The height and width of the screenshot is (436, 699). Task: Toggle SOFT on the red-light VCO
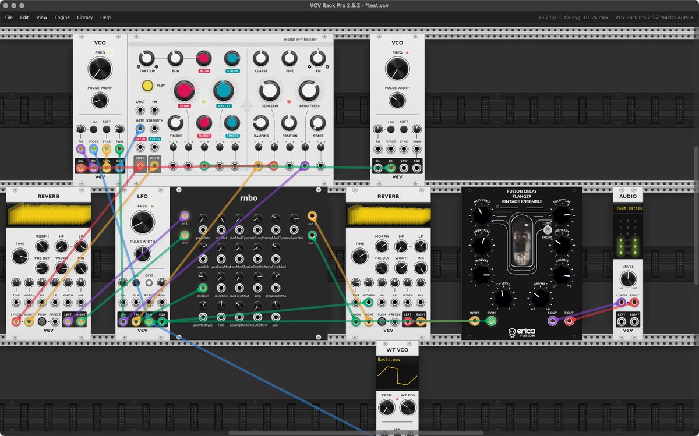(404, 129)
